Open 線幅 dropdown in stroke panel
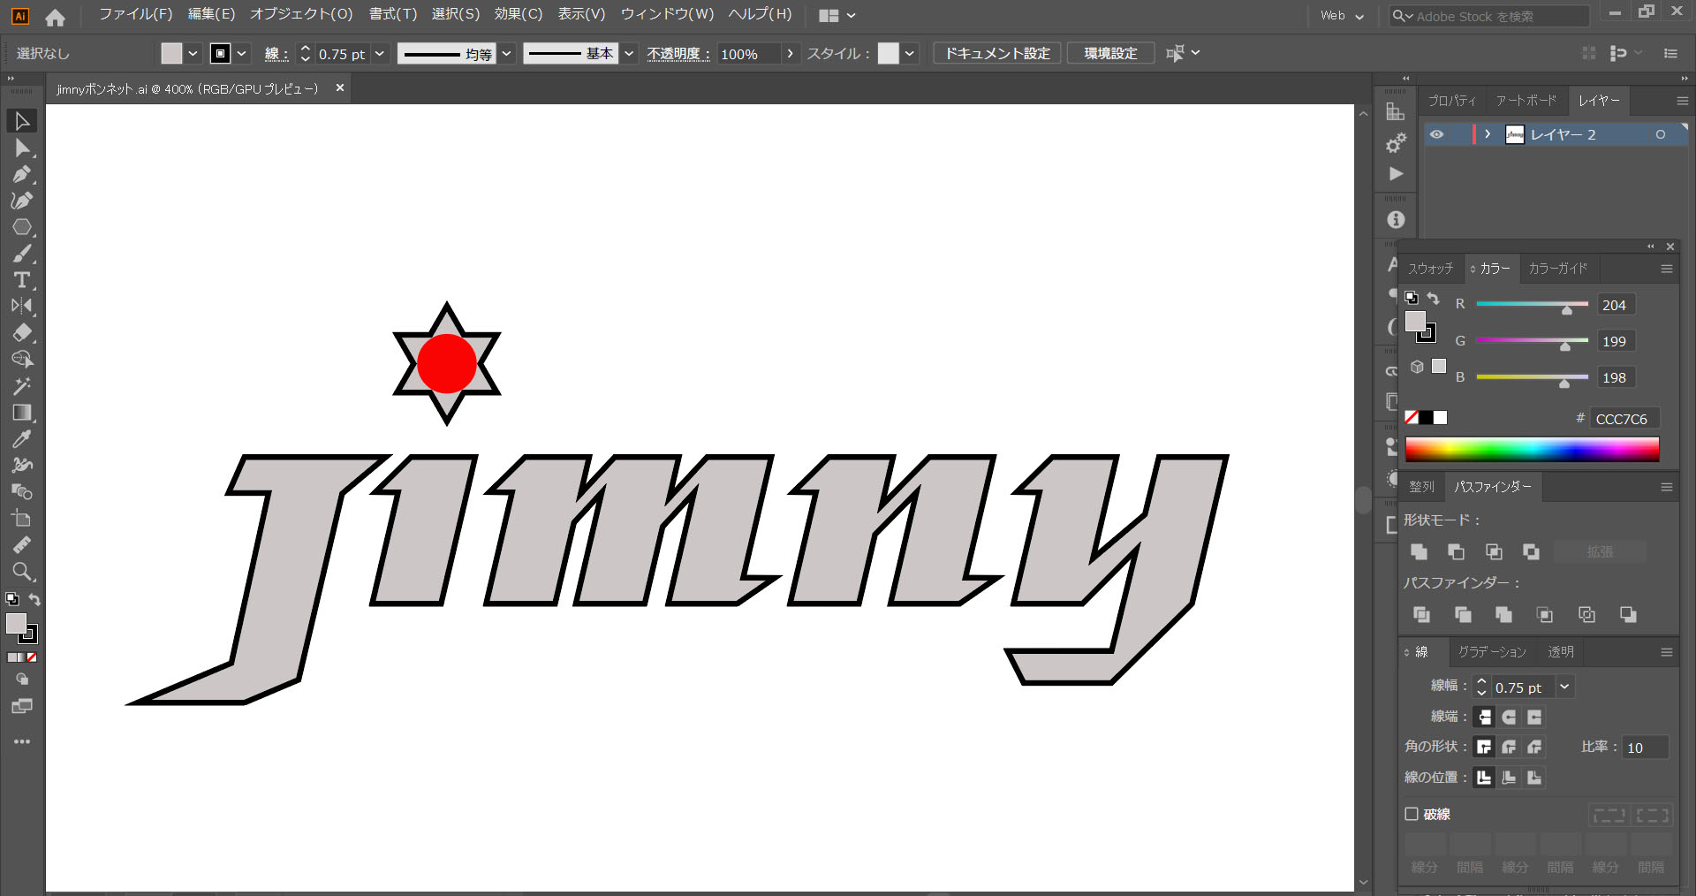Image resolution: width=1696 pixels, height=896 pixels. coord(1564,687)
